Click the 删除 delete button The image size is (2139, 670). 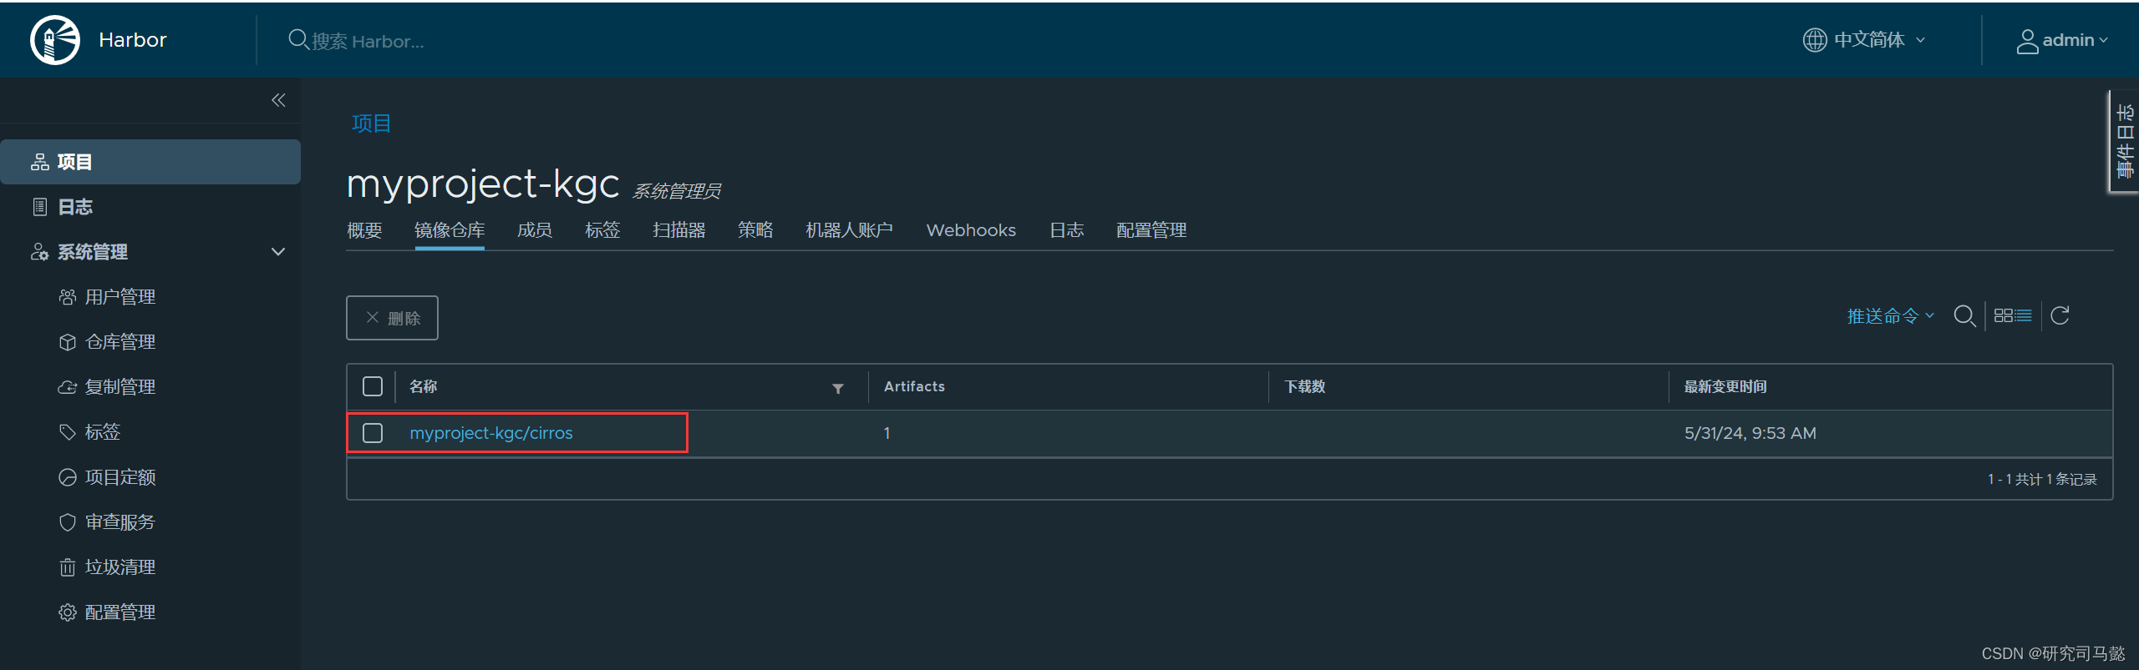[392, 318]
